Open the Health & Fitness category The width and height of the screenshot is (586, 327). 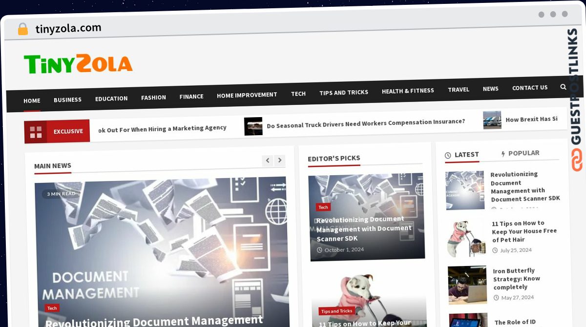pyautogui.click(x=408, y=91)
